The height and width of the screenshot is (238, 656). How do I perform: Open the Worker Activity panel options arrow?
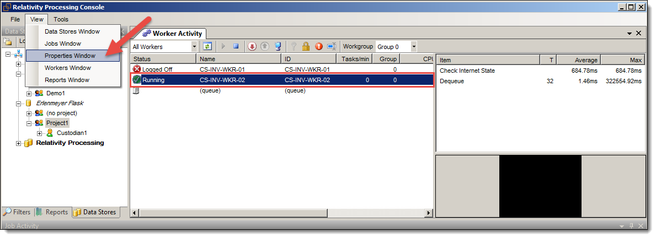629,33
